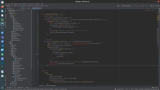Screen dimensions: 160x90
Task: Open Search Everywhere magnifier icon
Action: click(x=156, y=6)
